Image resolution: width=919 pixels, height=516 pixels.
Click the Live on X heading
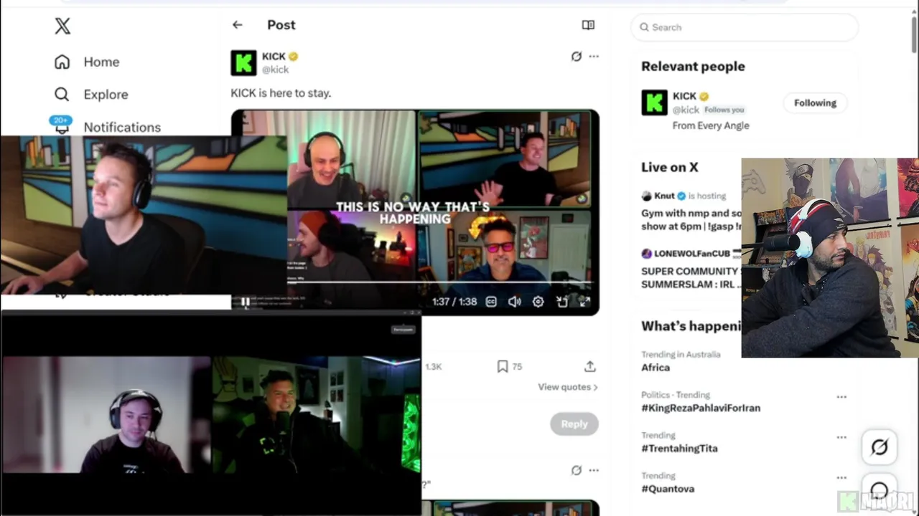click(669, 167)
